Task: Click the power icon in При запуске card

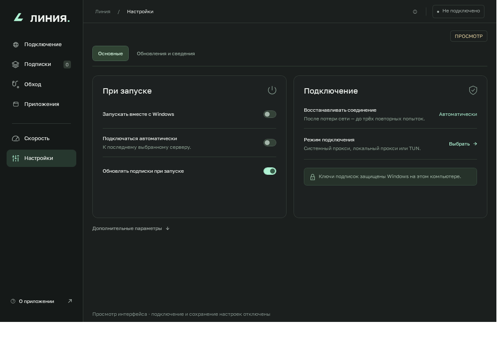Action: point(272,90)
